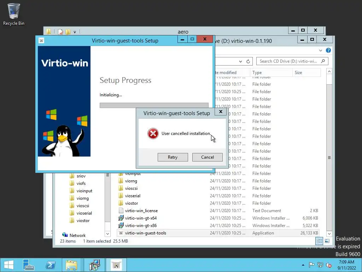
Task: Click Help icon in CD Drive window
Action: [328, 50]
